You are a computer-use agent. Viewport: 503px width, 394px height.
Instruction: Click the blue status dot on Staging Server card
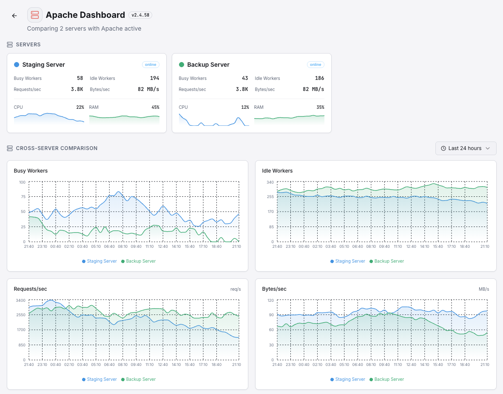pyautogui.click(x=17, y=65)
